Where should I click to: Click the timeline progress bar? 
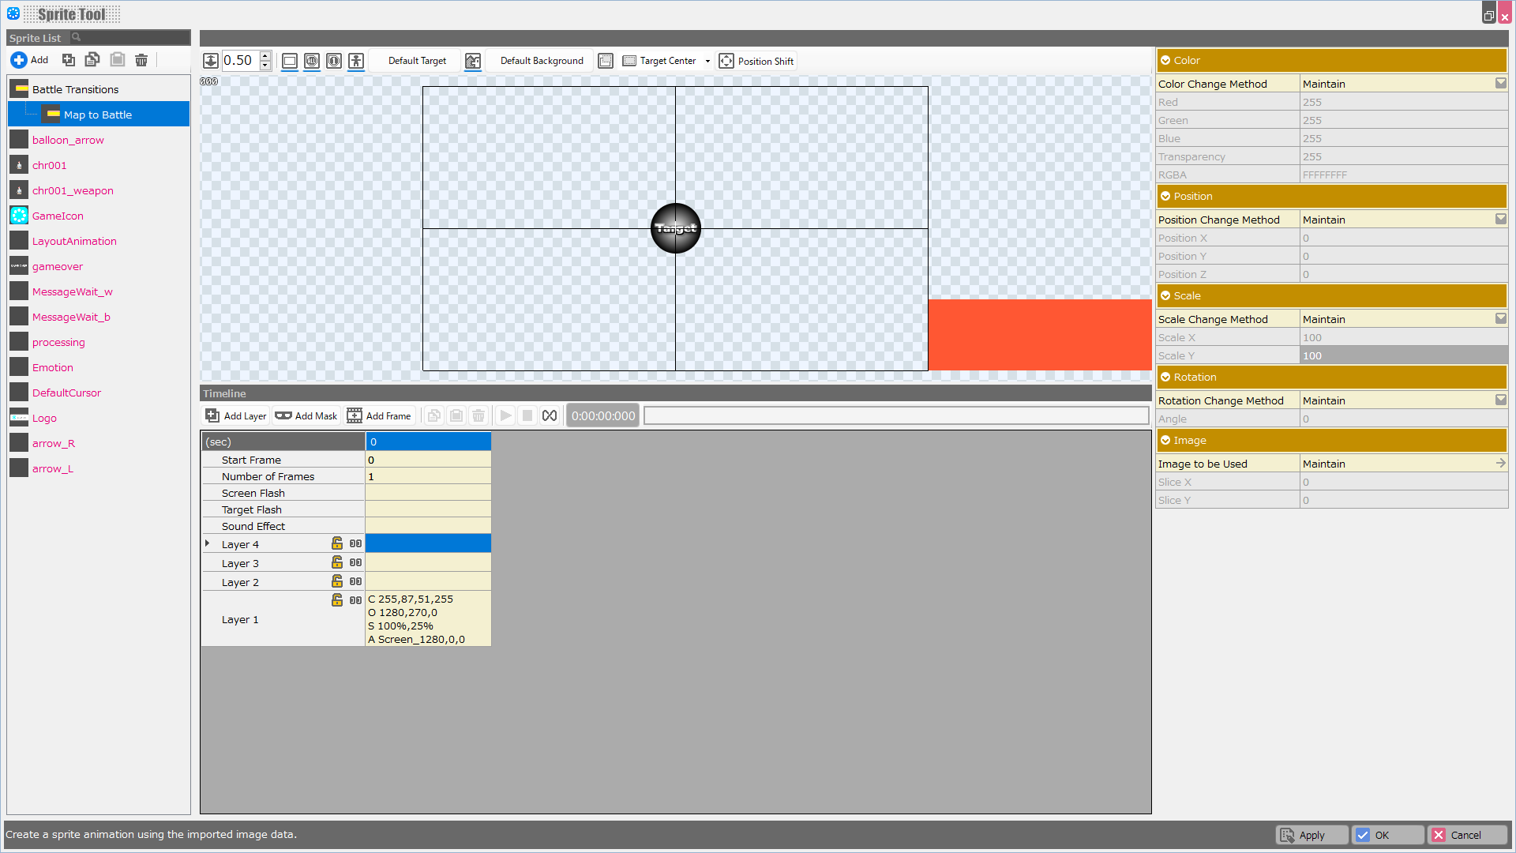896,415
